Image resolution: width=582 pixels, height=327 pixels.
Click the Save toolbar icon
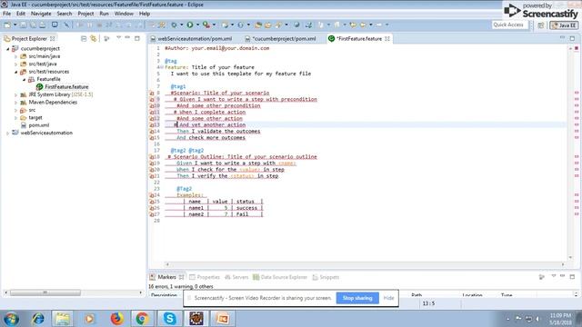[x=23, y=25]
